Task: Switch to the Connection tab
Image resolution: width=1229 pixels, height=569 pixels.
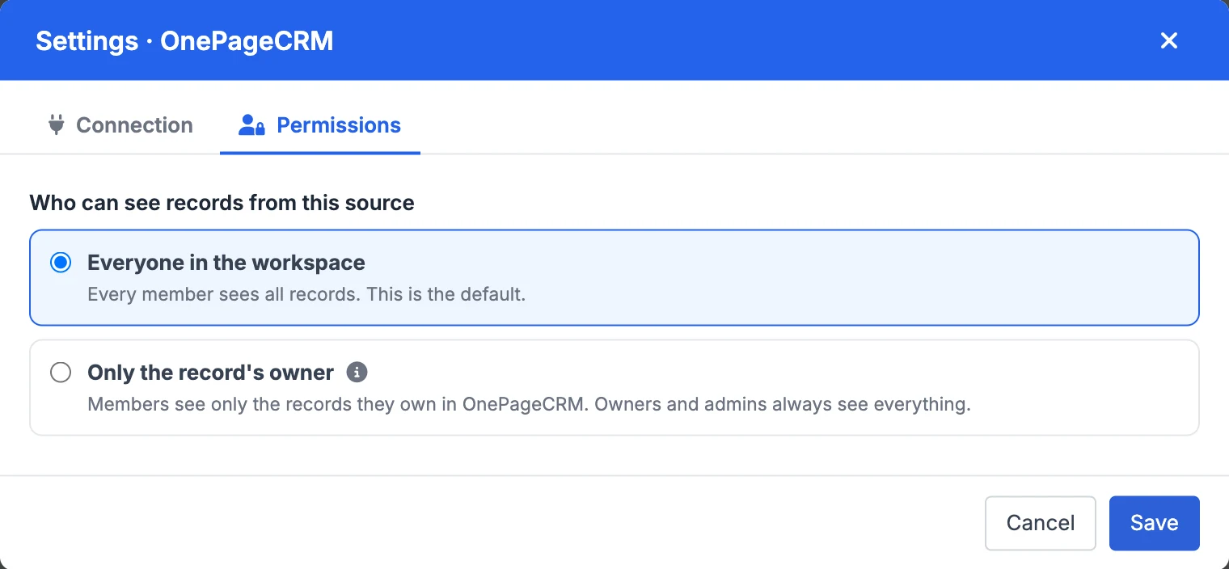Action: tap(120, 125)
